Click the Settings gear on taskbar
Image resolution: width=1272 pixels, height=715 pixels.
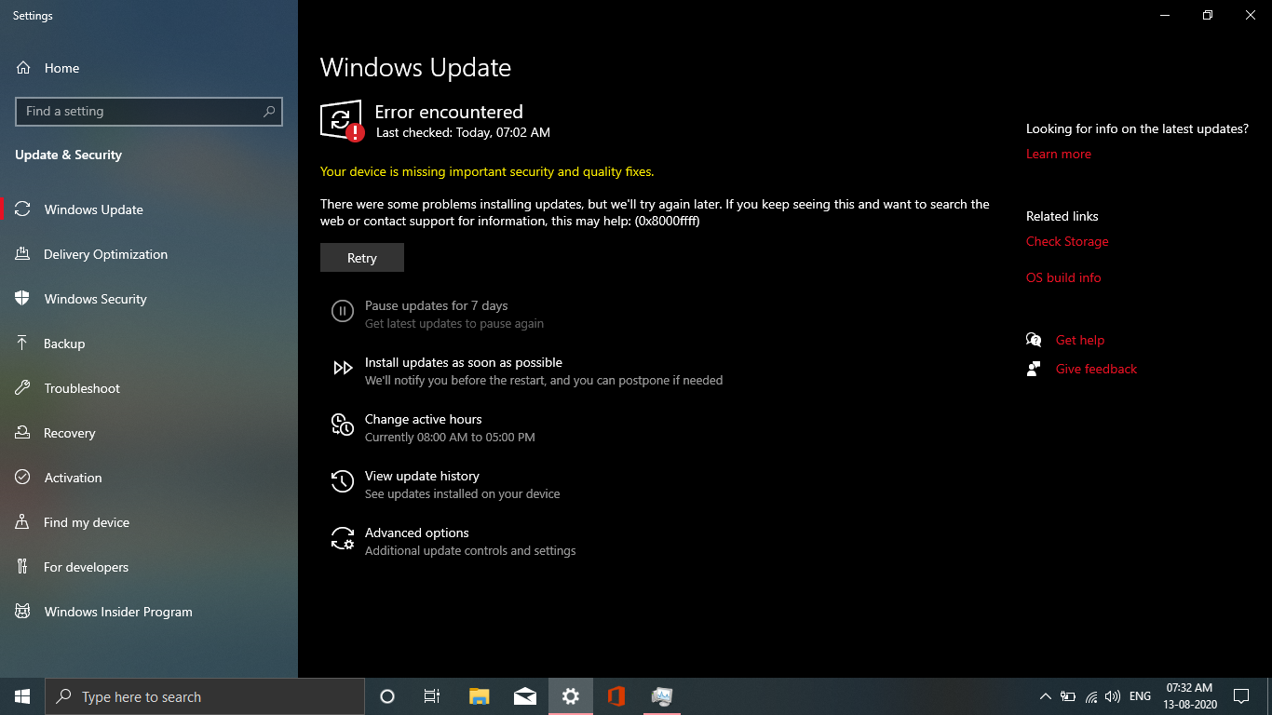[x=570, y=696]
